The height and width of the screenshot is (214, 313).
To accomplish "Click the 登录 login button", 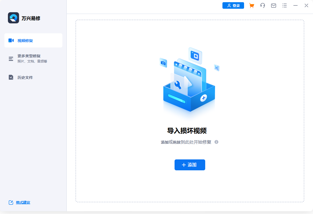I will (233, 5).
